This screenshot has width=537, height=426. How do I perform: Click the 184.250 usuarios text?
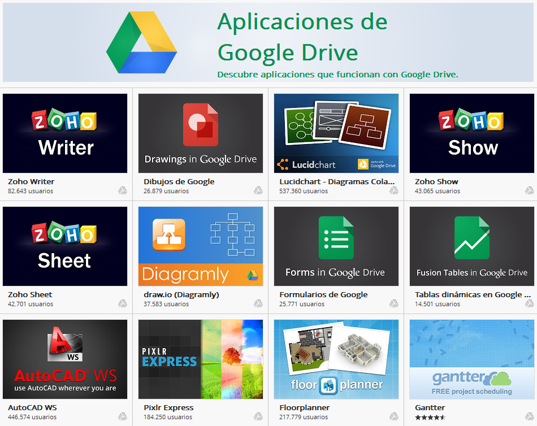pos(168,417)
